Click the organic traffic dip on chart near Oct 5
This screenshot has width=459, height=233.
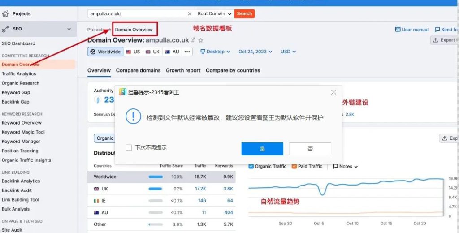click(322, 194)
